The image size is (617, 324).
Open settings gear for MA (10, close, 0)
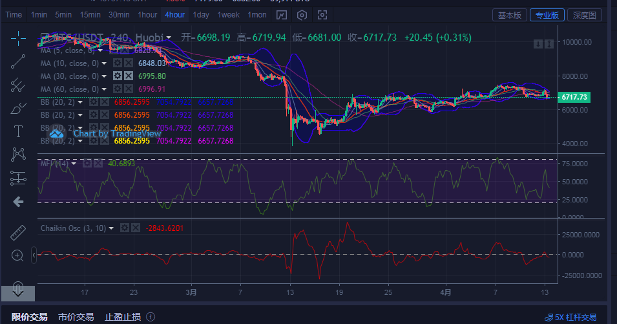pyautogui.click(x=117, y=63)
